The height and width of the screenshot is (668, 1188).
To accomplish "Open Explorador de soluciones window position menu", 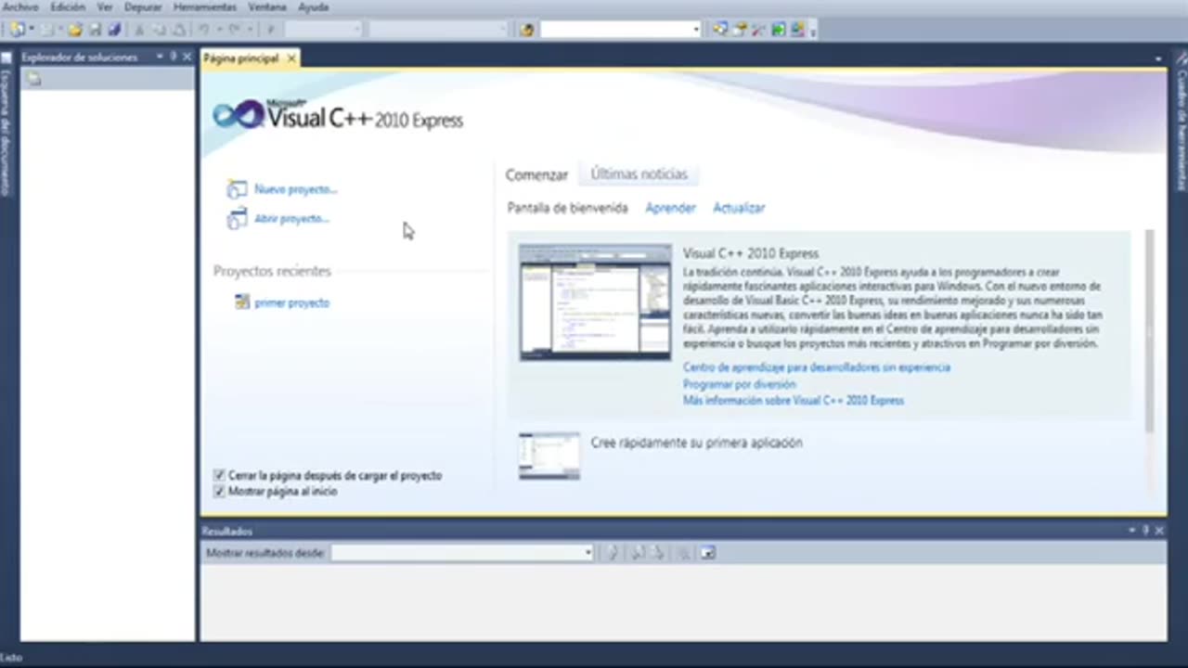I will (x=160, y=57).
